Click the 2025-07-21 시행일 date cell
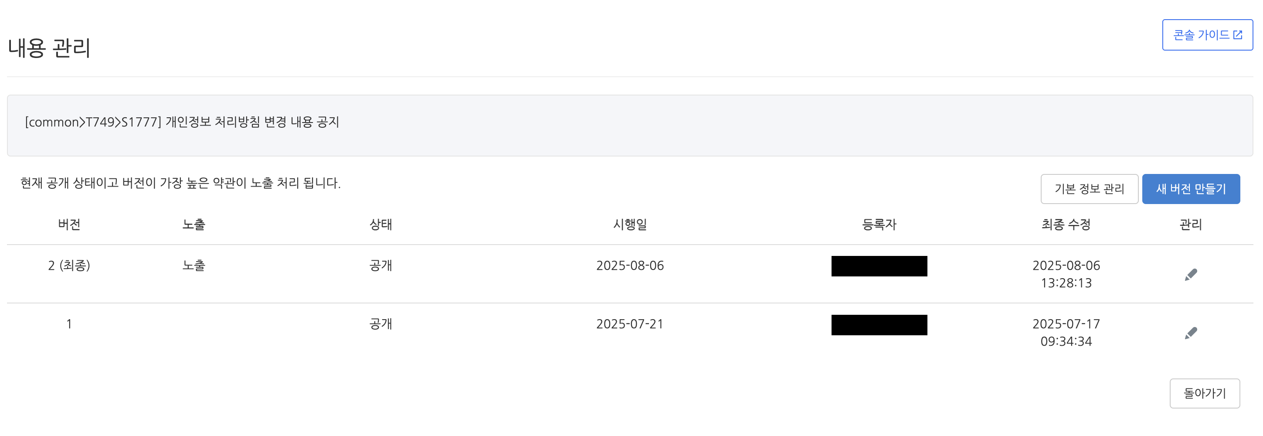The height and width of the screenshot is (436, 1263). (x=629, y=324)
